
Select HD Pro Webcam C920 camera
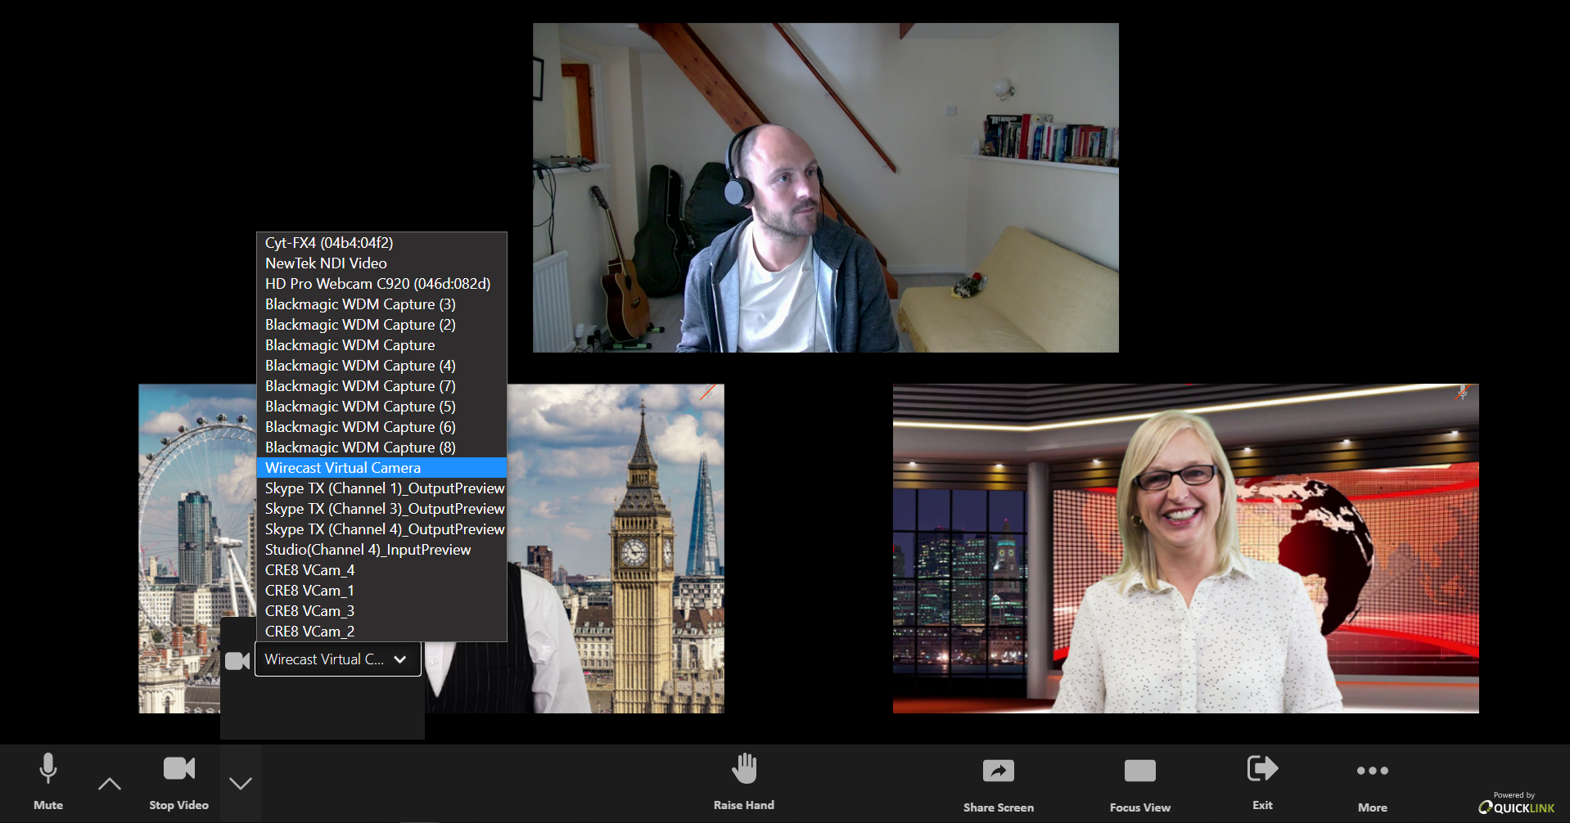381,284
